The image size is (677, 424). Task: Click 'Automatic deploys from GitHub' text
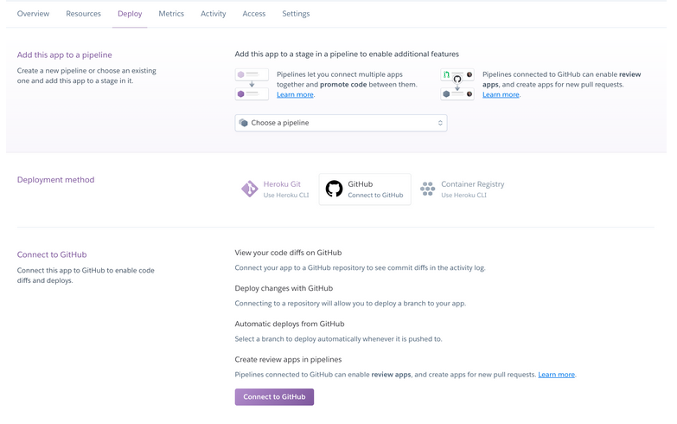coord(290,324)
